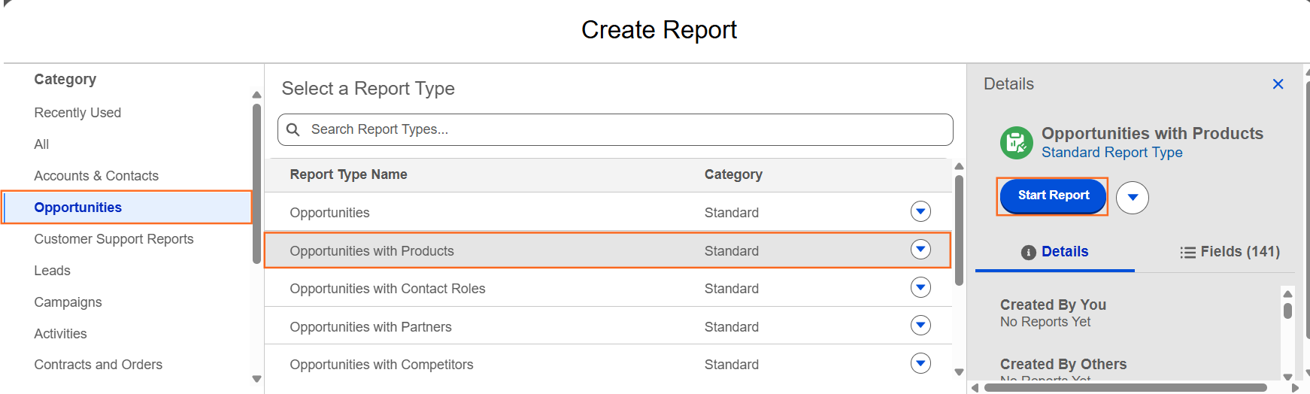This screenshot has height=394, width=1310.
Task: Open dropdown for Opportunities with Partners row
Action: click(x=920, y=326)
